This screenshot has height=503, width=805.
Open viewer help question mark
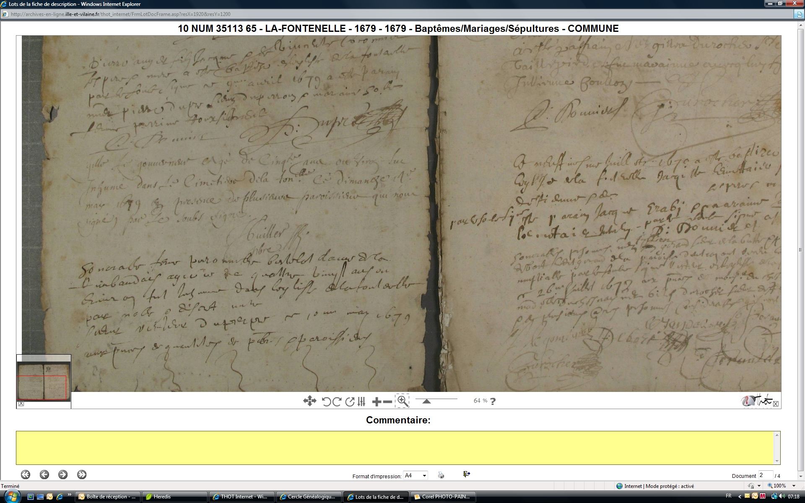(x=493, y=401)
